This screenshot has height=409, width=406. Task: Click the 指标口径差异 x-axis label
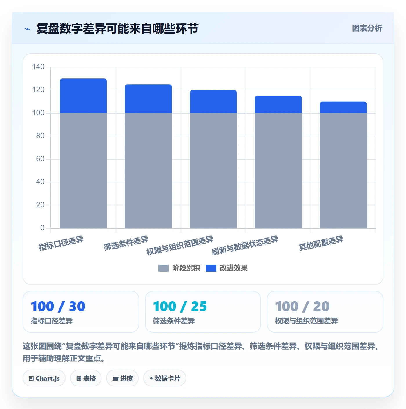pos(61,243)
